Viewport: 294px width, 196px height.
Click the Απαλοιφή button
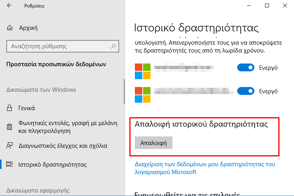(154, 143)
